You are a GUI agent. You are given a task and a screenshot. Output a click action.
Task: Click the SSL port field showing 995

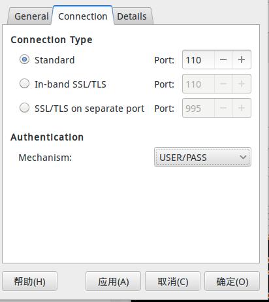coord(198,108)
